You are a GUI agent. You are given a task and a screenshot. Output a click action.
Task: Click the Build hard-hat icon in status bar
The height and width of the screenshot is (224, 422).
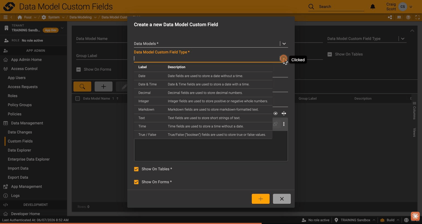[x=382, y=220]
